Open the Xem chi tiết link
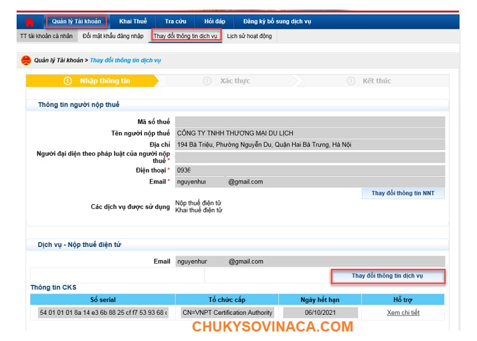 (x=403, y=313)
